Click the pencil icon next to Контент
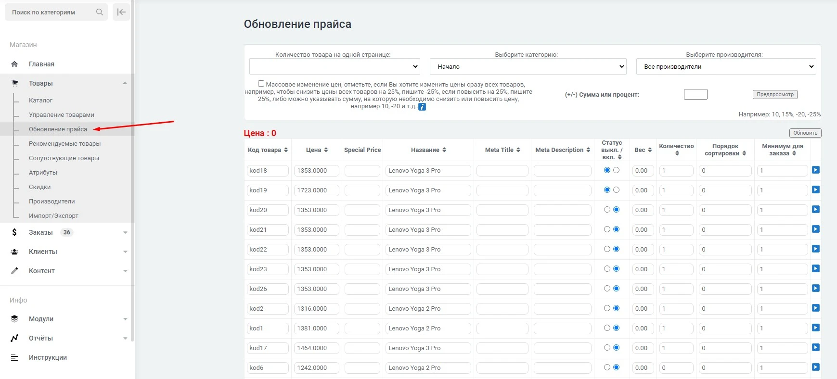The height and width of the screenshot is (379, 837). [x=14, y=271]
